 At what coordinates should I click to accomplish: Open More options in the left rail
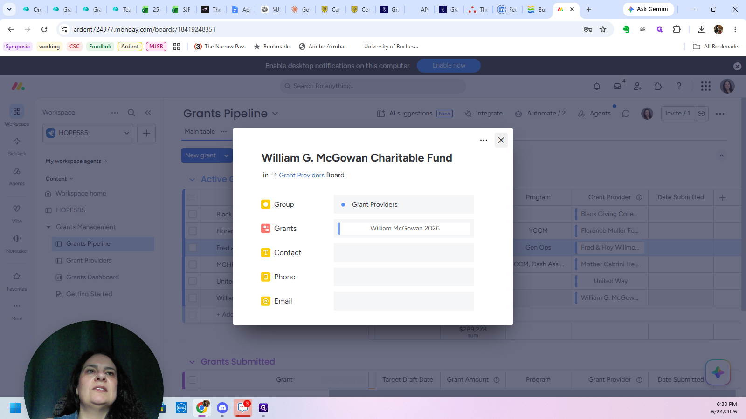(x=17, y=311)
